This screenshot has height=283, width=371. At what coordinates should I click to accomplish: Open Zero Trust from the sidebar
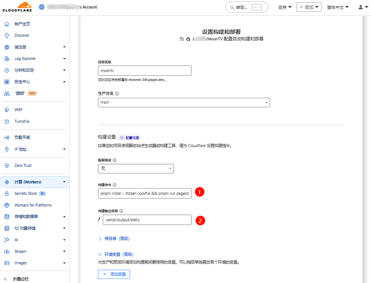tap(23, 166)
